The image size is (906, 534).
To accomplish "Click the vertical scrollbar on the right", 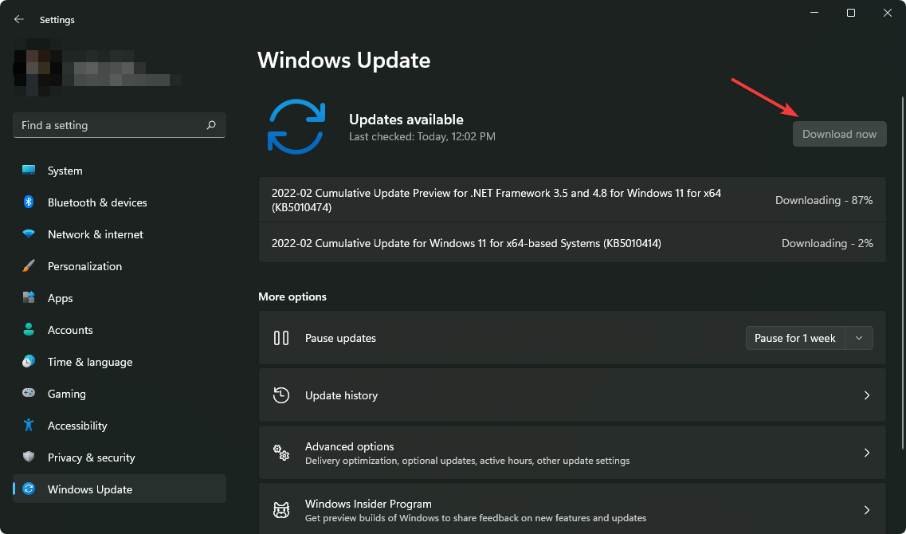I will point(903,272).
